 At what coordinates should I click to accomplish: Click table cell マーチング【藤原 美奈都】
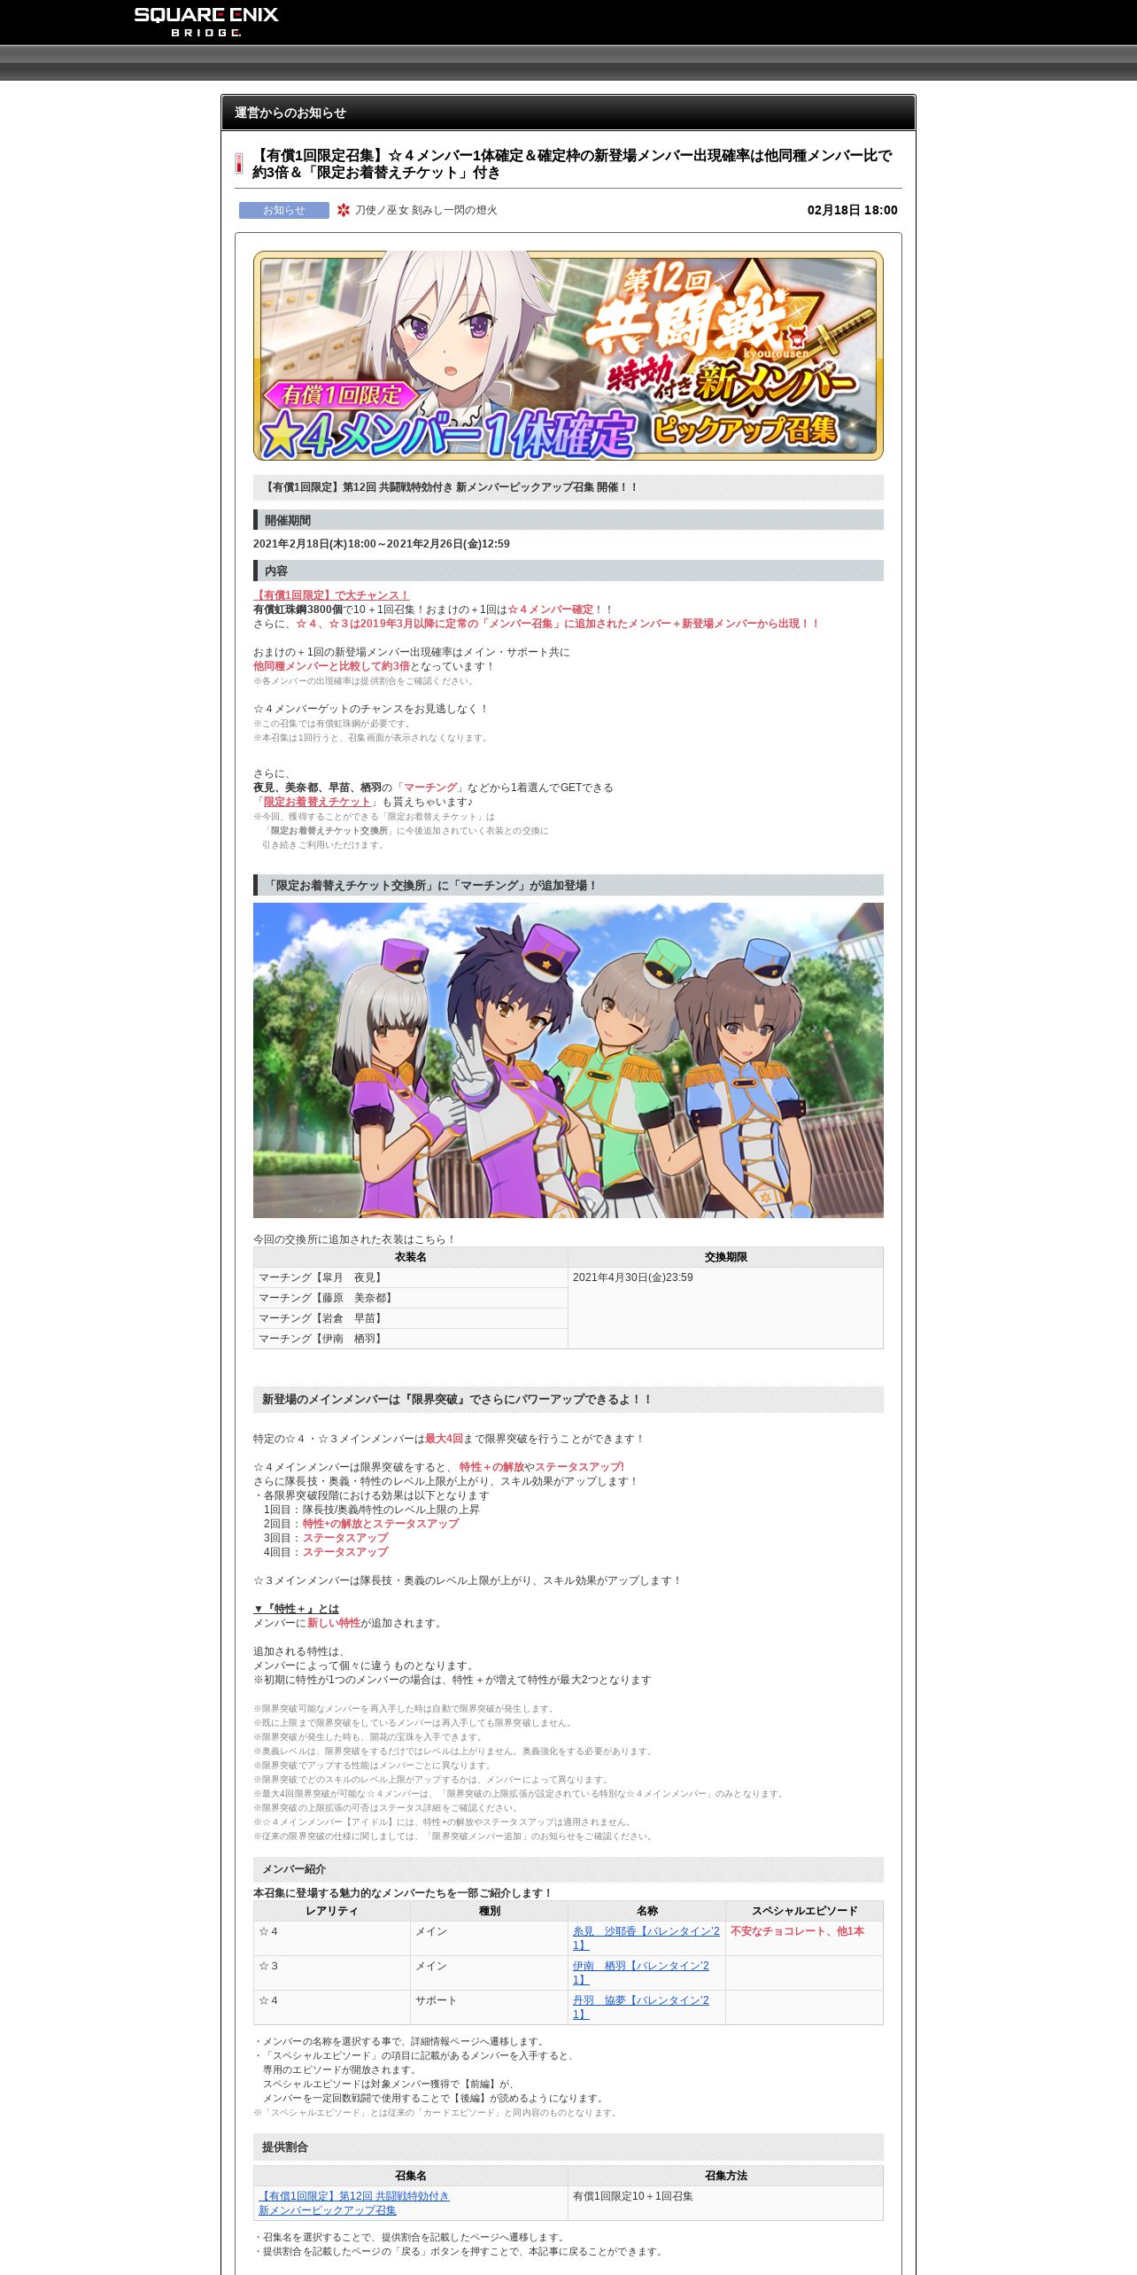[410, 1298]
